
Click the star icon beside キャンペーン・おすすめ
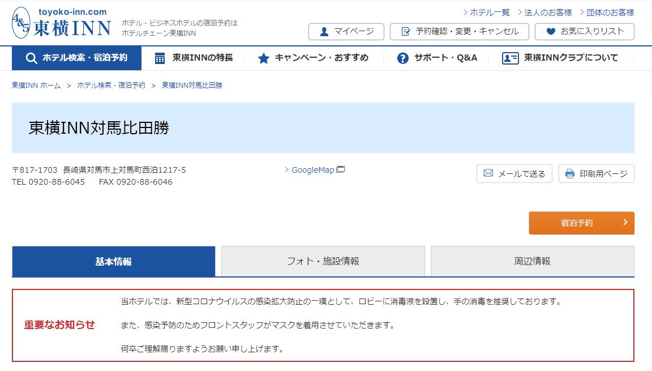click(264, 58)
